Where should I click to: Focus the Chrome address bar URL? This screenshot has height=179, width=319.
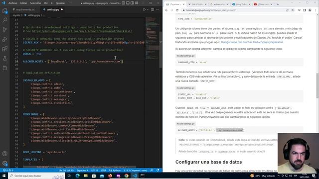pos(211,10)
